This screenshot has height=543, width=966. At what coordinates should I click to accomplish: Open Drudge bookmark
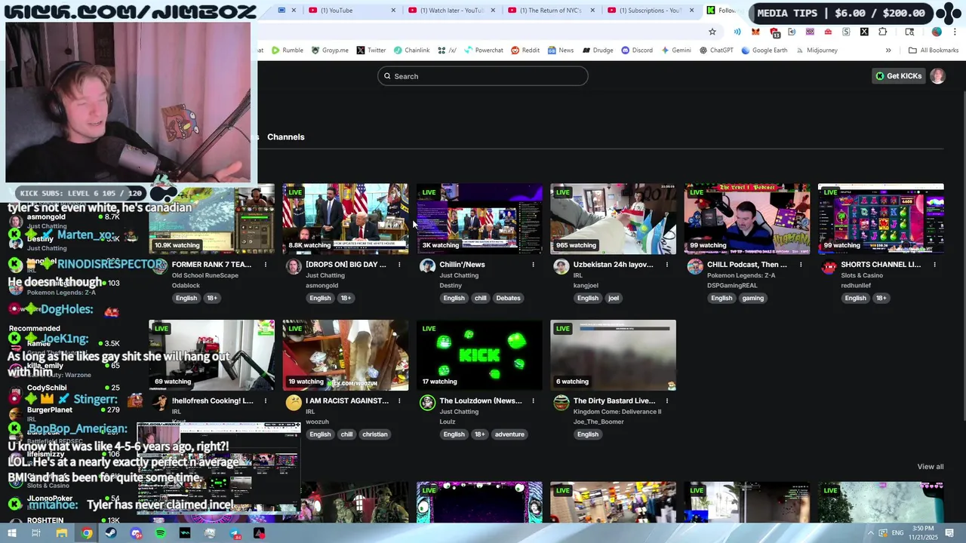(x=597, y=51)
